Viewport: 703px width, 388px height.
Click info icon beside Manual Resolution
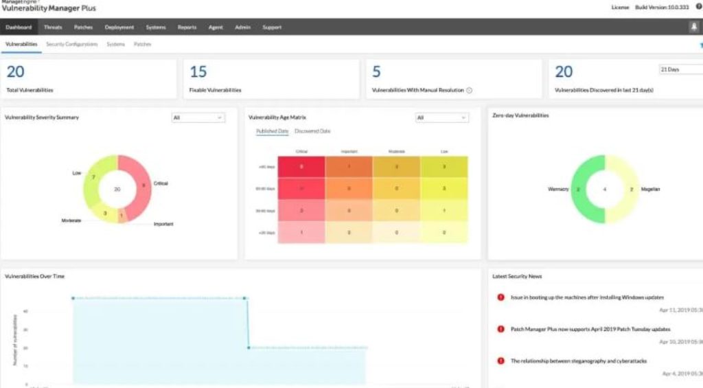tap(469, 90)
